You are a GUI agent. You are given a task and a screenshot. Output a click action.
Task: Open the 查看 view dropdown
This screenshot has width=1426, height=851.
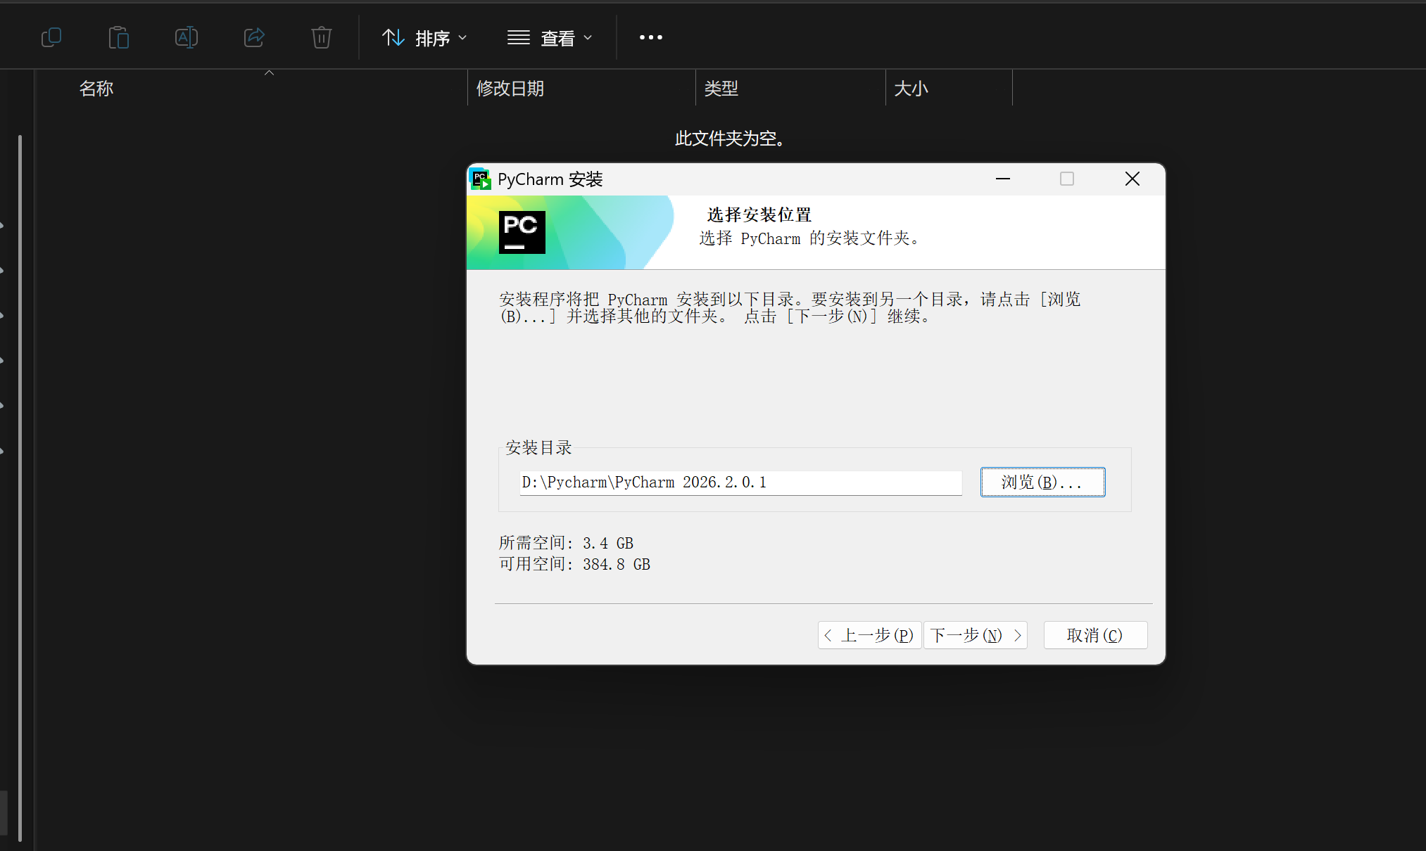coord(550,38)
